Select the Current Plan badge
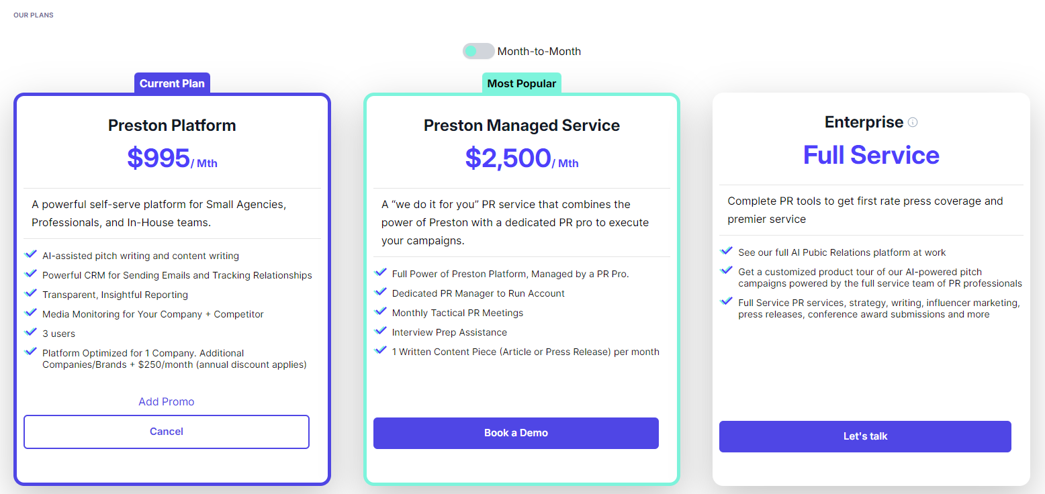This screenshot has height=494, width=1045. click(x=173, y=83)
